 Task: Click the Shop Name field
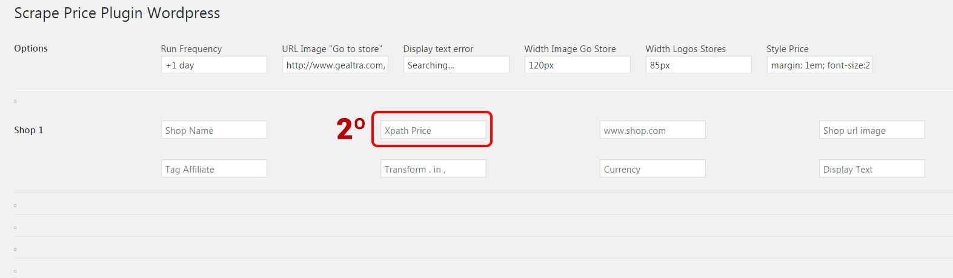coord(214,130)
